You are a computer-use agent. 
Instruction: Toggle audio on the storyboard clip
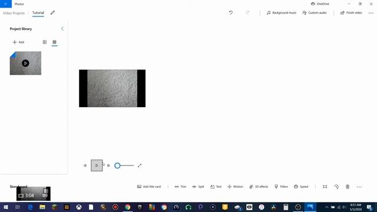coord(45,196)
